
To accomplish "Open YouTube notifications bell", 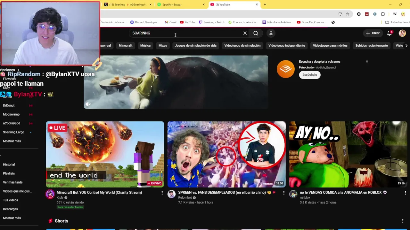I will [389, 33].
